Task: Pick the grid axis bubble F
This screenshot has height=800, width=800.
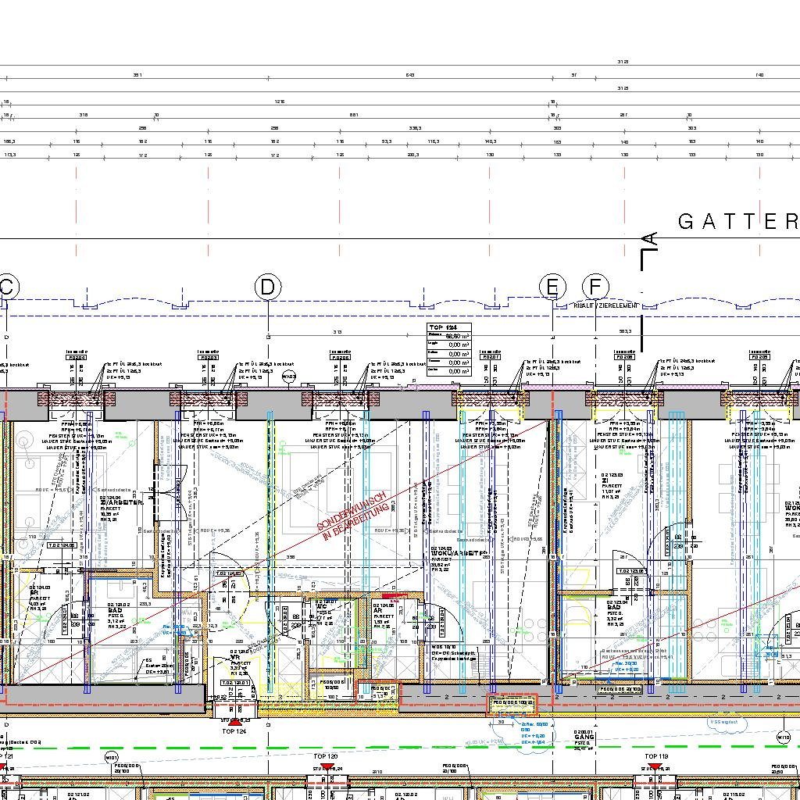Action: [595, 287]
